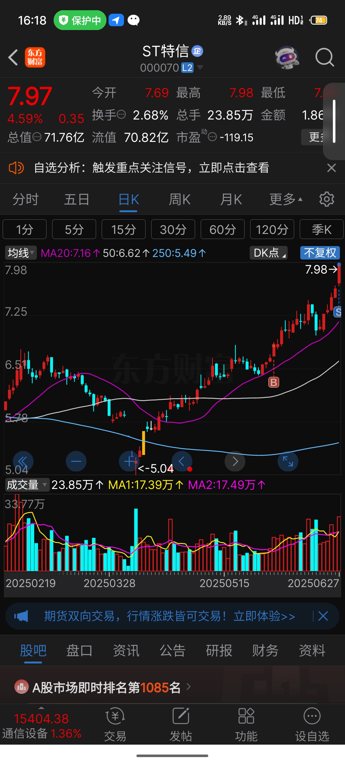Open the 研报 research tab

coord(219,650)
